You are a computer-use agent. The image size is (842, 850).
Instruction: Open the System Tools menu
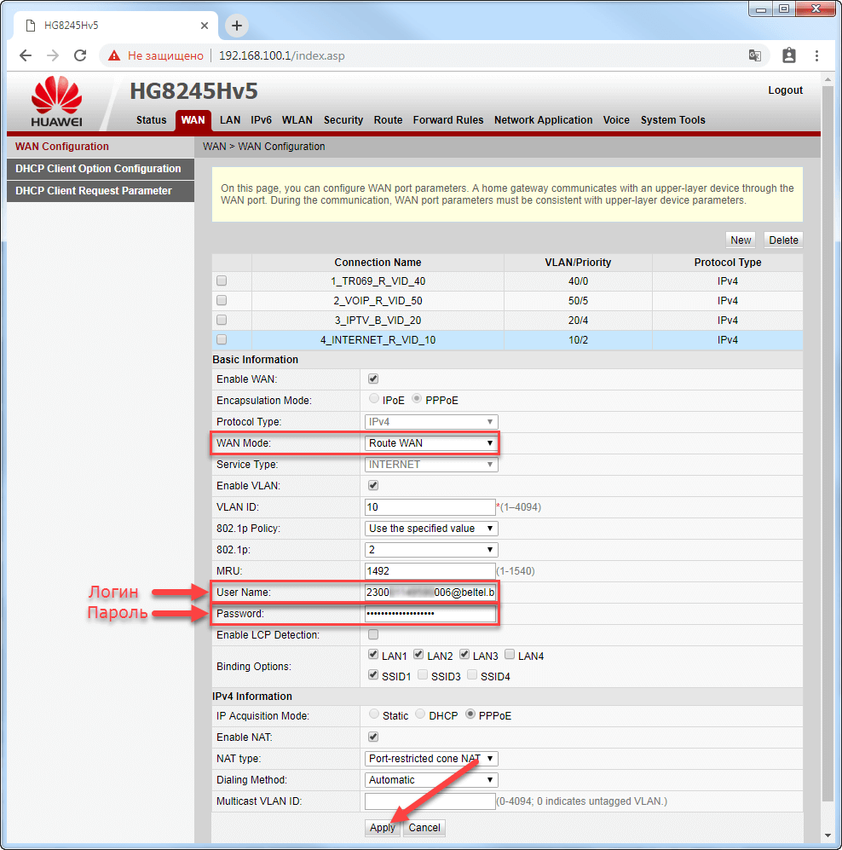coord(672,120)
